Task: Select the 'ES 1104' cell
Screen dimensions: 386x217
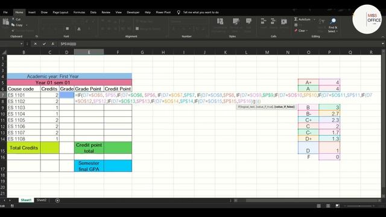Action: (x=24, y=114)
